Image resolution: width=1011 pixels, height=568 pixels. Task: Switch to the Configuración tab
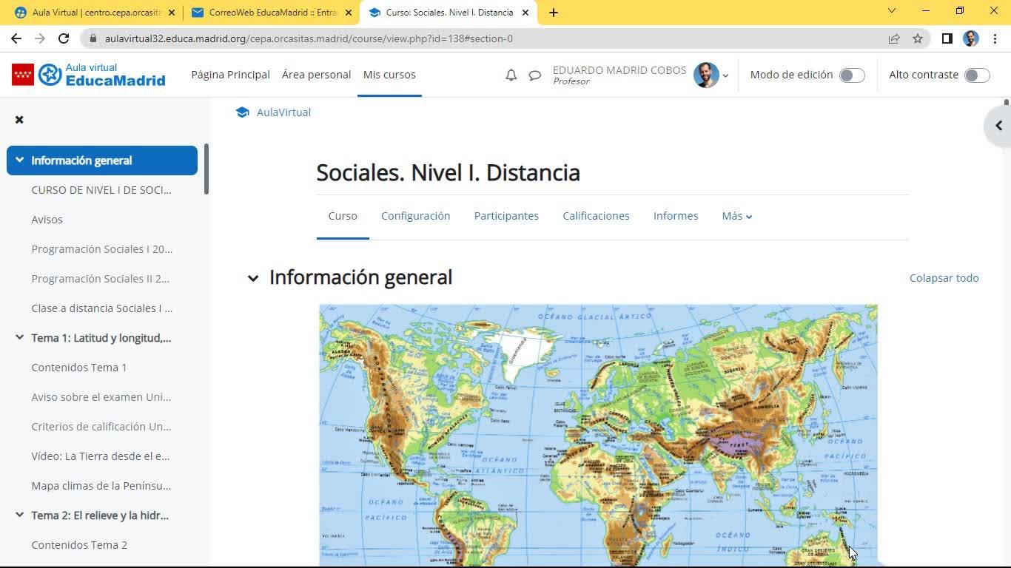[x=416, y=216]
